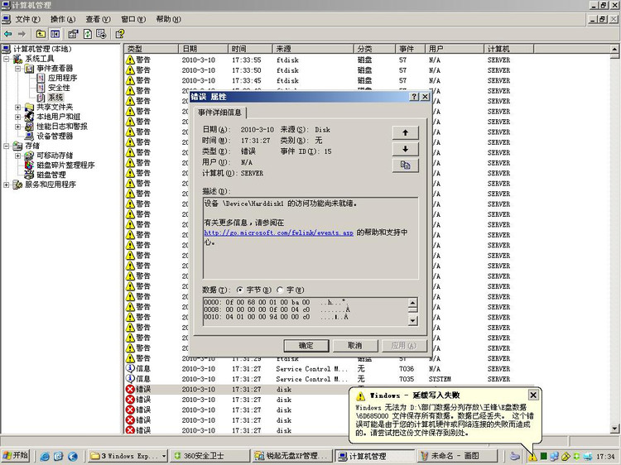The image size is (621, 465).
Task: Click the Internet Explorer quick launch icon
Action: 45,456
